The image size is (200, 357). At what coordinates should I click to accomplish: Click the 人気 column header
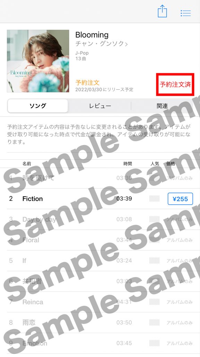point(155,164)
